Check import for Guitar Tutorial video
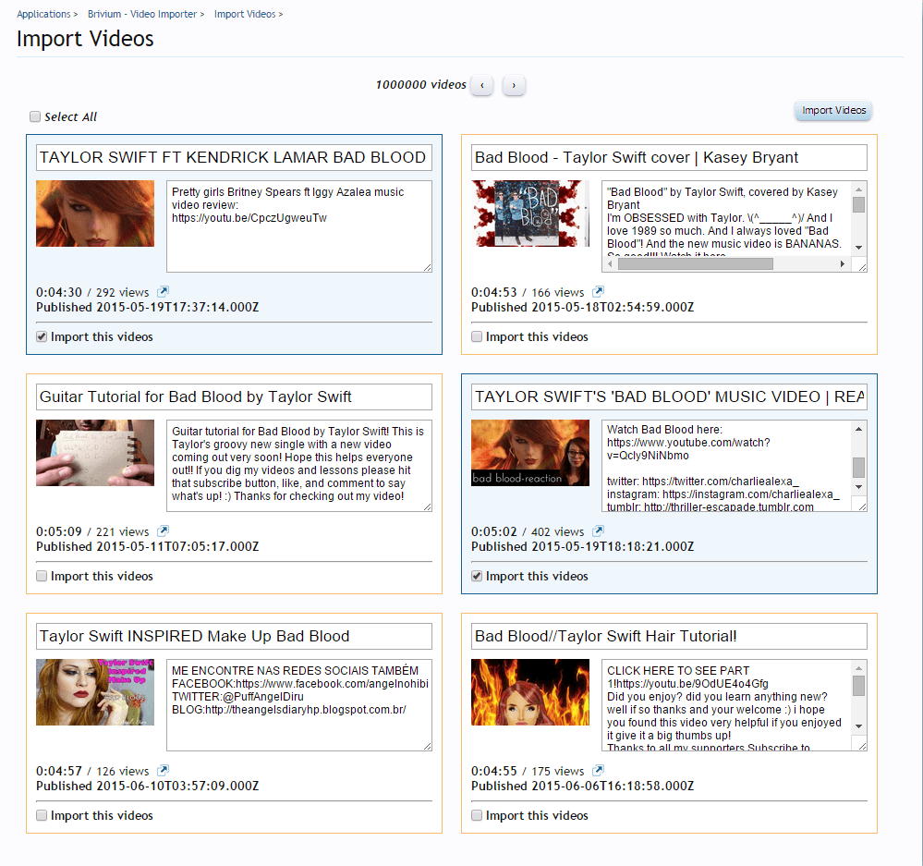Screen dimensions: 923x866 (x=42, y=576)
